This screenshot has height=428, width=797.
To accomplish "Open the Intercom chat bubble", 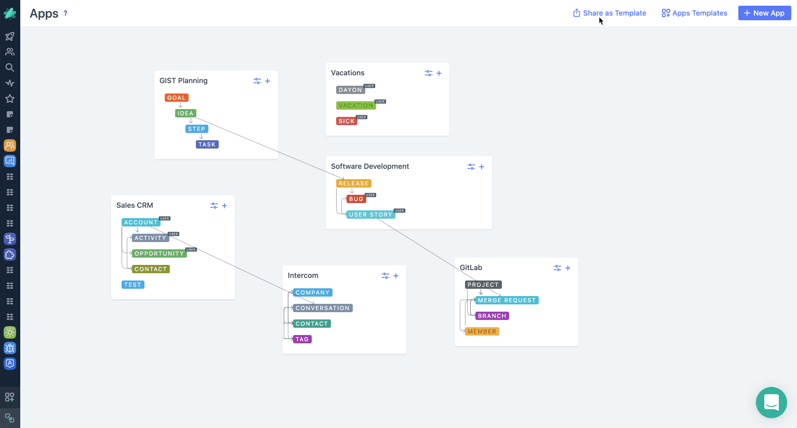I will (771, 403).
